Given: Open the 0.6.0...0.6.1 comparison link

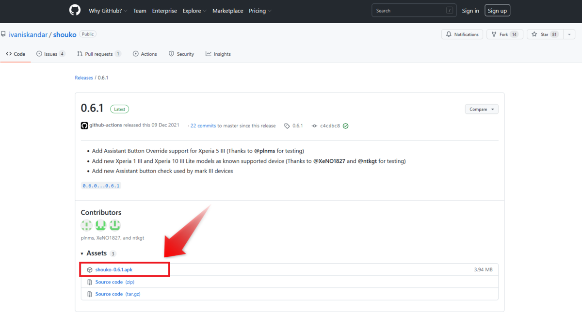Looking at the screenshot, I should pyautogui.click(x=101, y=186).
